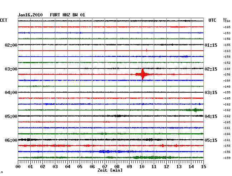Click minute tick label 14 on axis
The height and width of the screenshot is (176, 232).
click(191, 166)
